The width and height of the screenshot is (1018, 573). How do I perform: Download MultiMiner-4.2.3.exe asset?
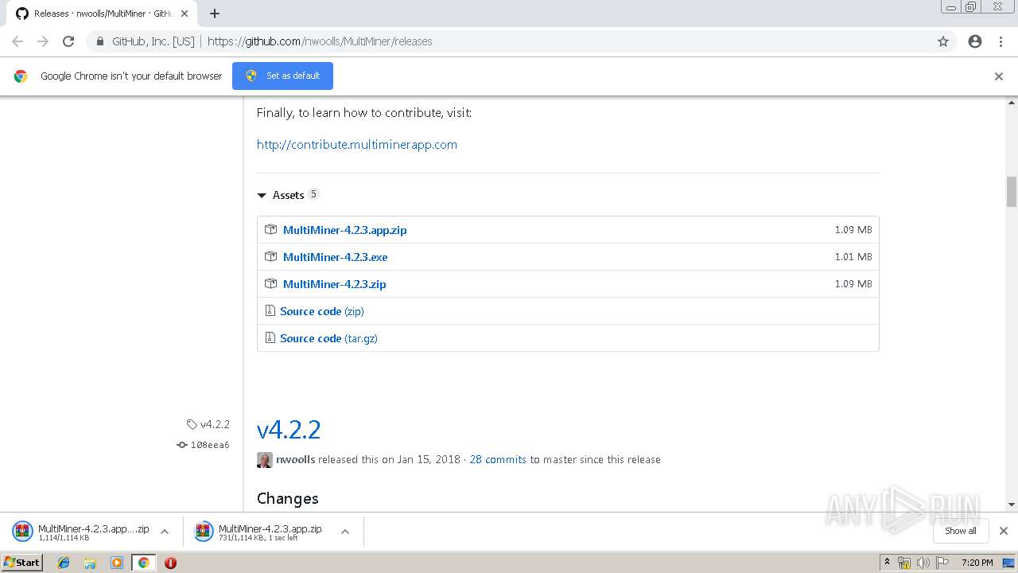(335, 257)
